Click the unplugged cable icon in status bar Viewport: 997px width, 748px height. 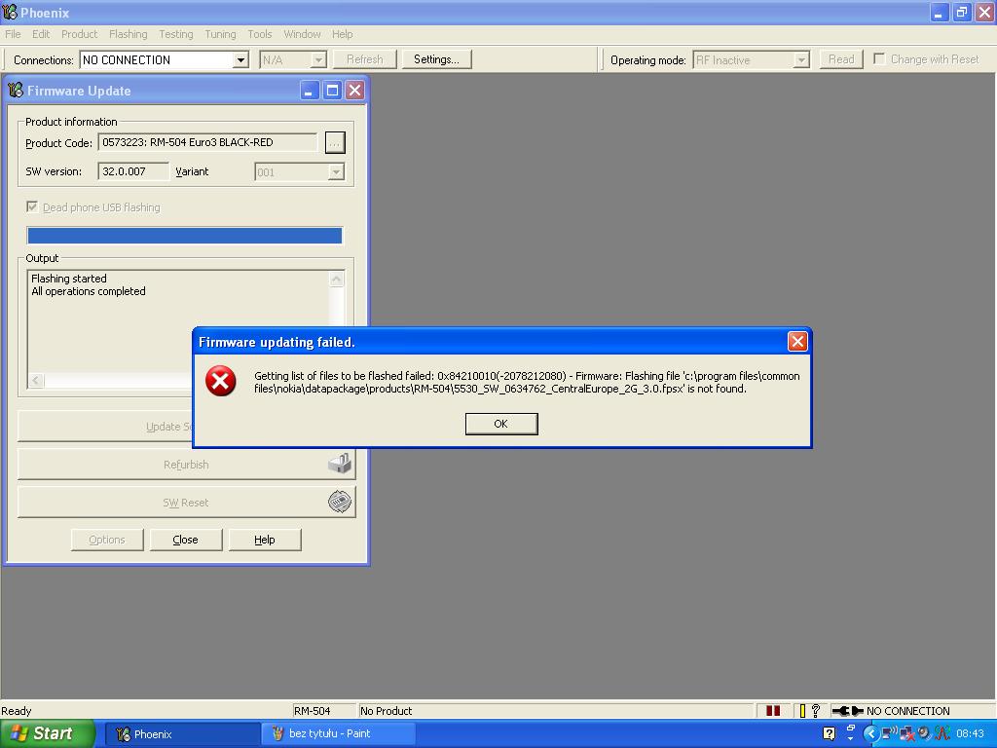click(848, 710)
